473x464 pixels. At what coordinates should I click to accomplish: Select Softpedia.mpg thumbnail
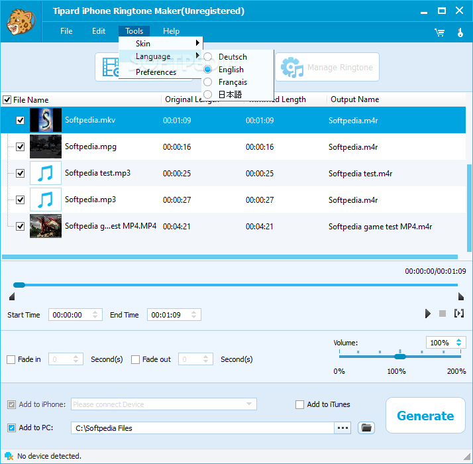coord(46,146)
